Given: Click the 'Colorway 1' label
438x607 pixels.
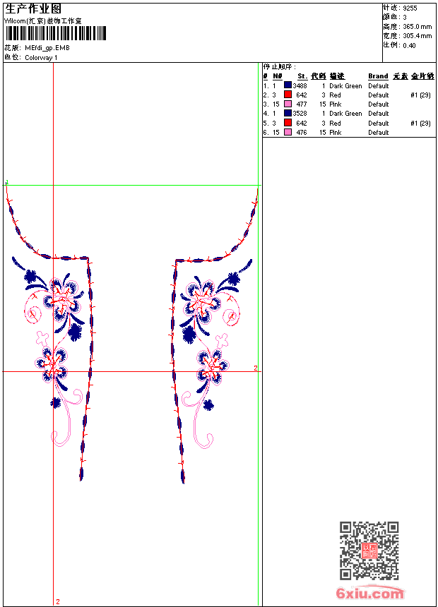Looking at the screenshot, I should (x=41, y=57).
